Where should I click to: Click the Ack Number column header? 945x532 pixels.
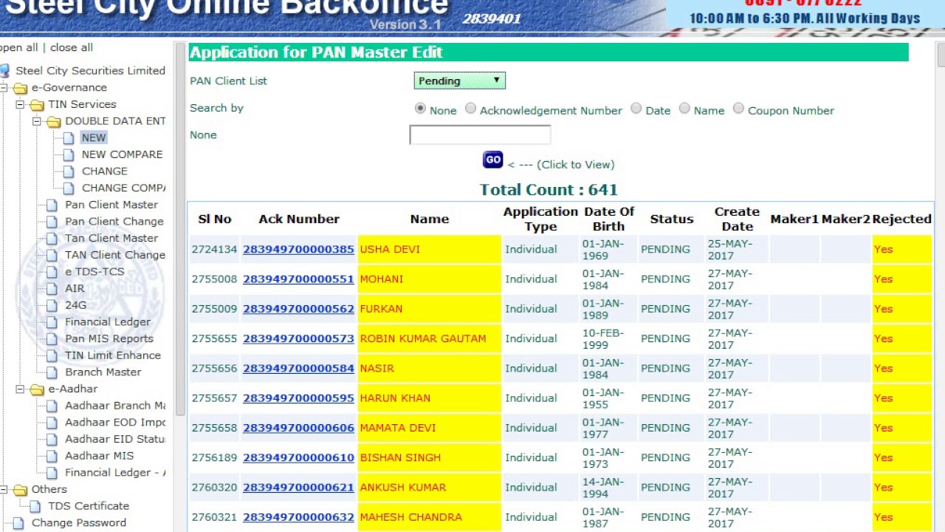coord(299,219)
